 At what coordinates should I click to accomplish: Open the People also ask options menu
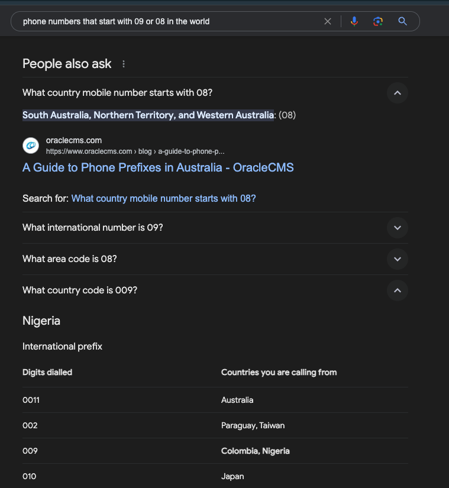[x=124, y=64]
